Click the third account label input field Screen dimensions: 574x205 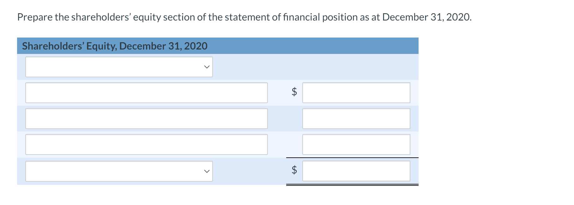pos(146,144)
